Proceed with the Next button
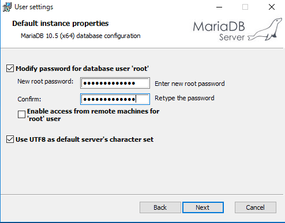 pos(203,207)
